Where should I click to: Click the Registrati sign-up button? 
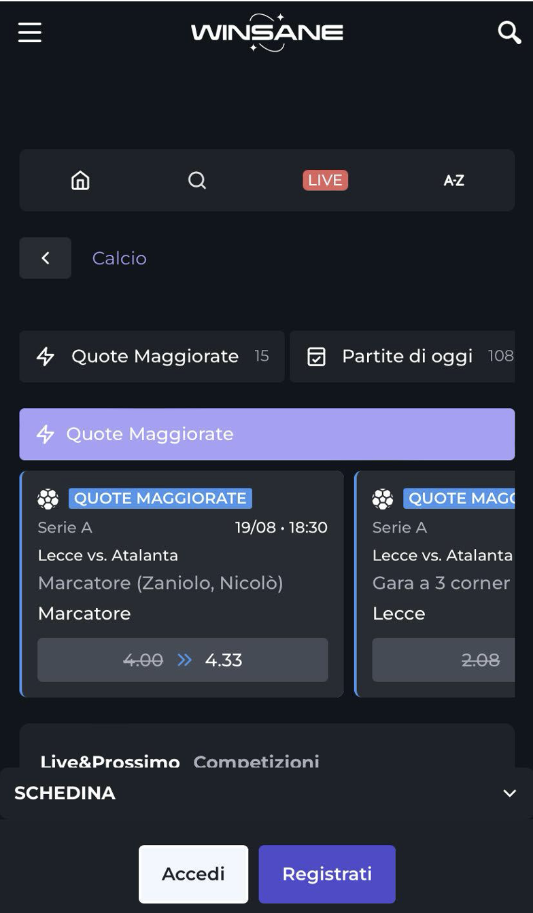[x=327, y=874]
